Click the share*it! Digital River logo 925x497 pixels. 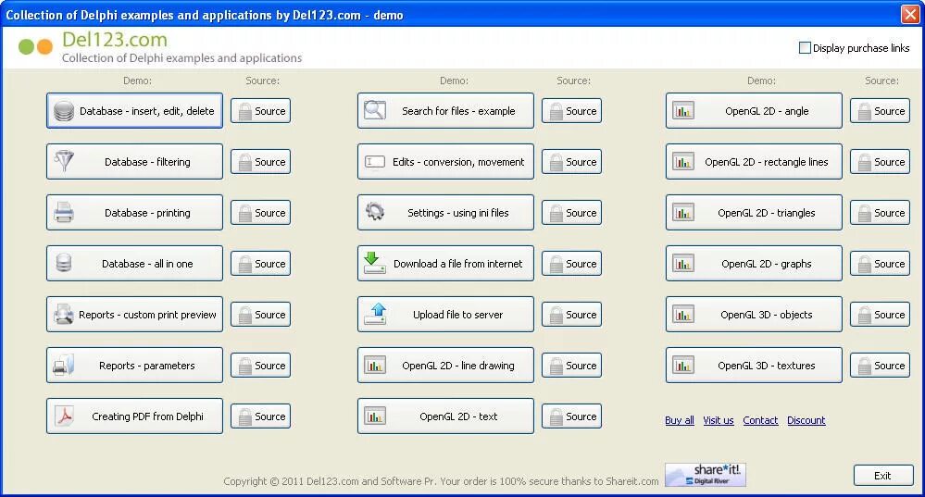pos(706,475)
